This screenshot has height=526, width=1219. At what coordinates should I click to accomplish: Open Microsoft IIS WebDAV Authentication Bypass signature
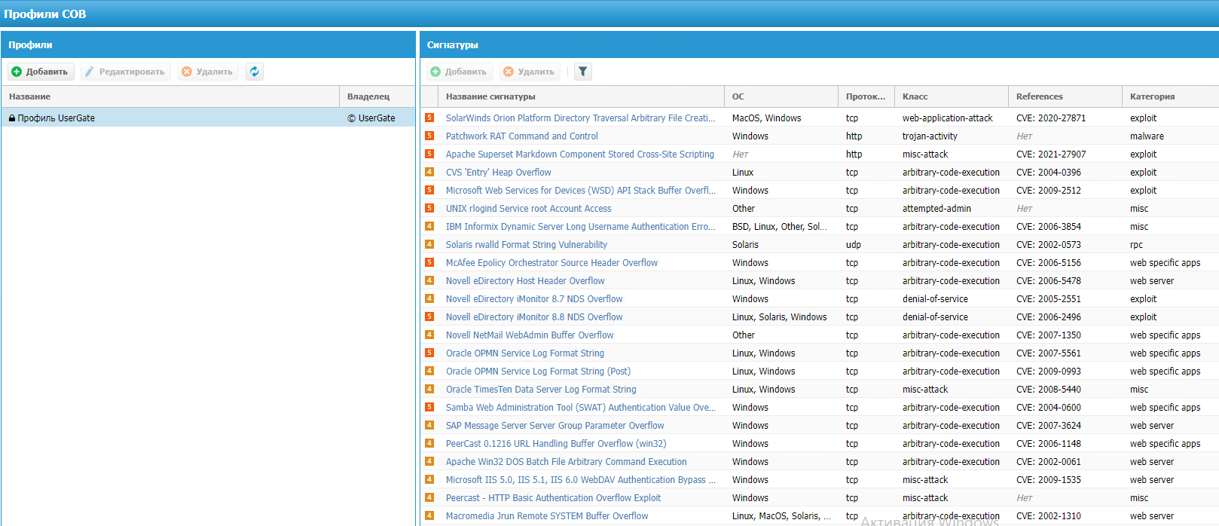pos(580,479)
